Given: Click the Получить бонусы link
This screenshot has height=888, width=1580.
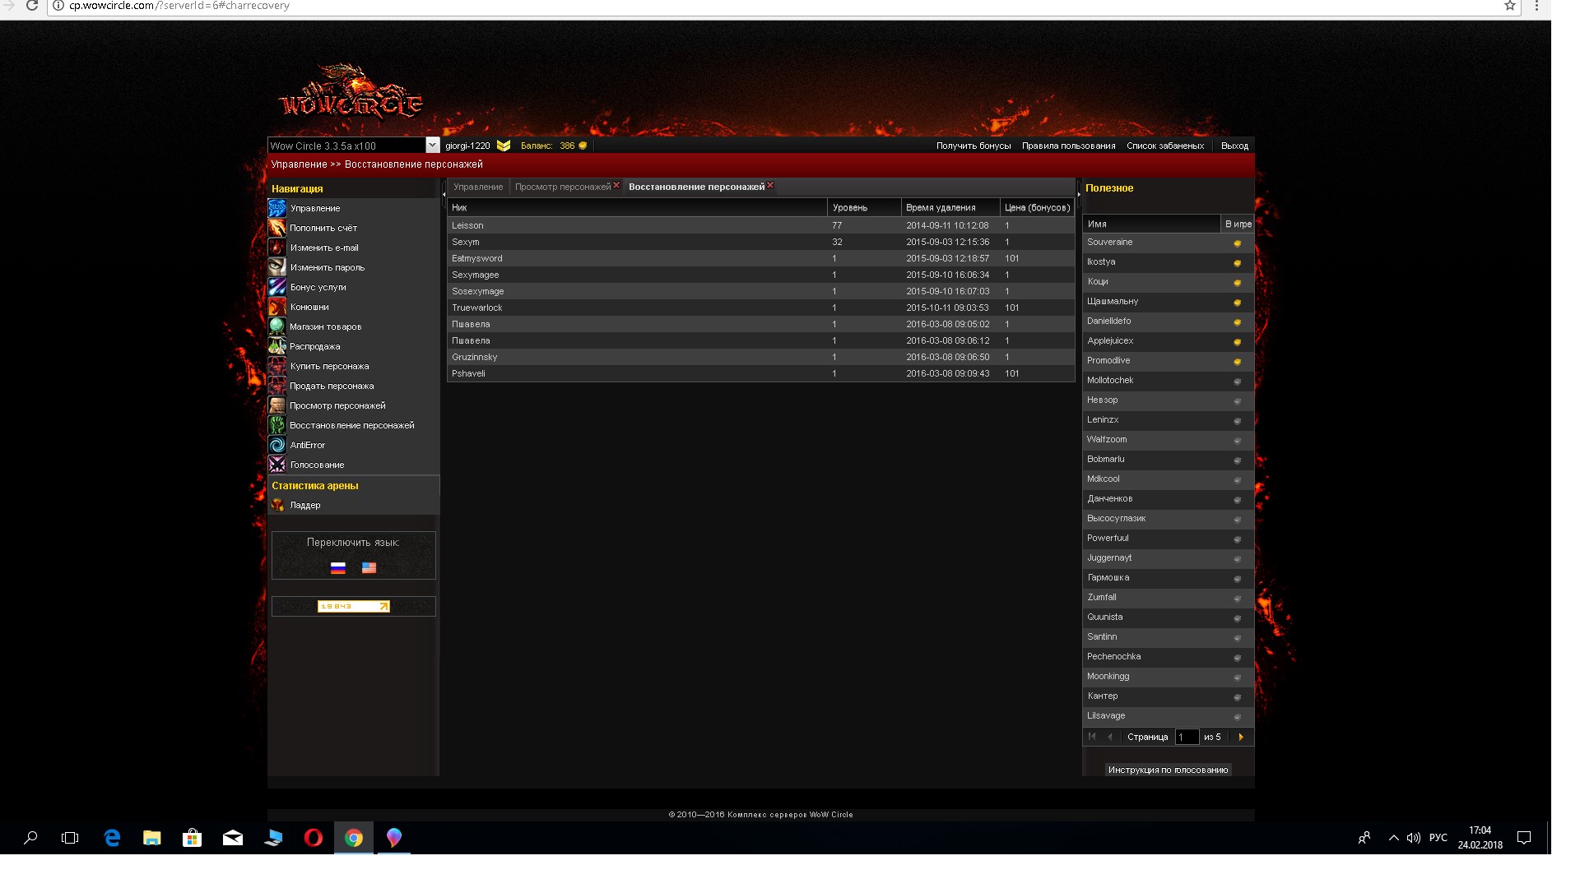Looking at the screenshot, I should pos(973,146).
